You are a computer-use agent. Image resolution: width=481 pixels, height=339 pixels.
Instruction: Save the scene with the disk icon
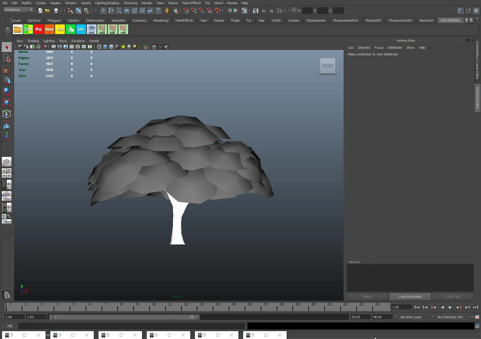pyautogui.click(x=56, y=11)
